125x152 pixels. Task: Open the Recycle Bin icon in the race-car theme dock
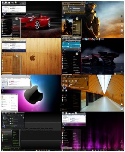coord(100,39)
